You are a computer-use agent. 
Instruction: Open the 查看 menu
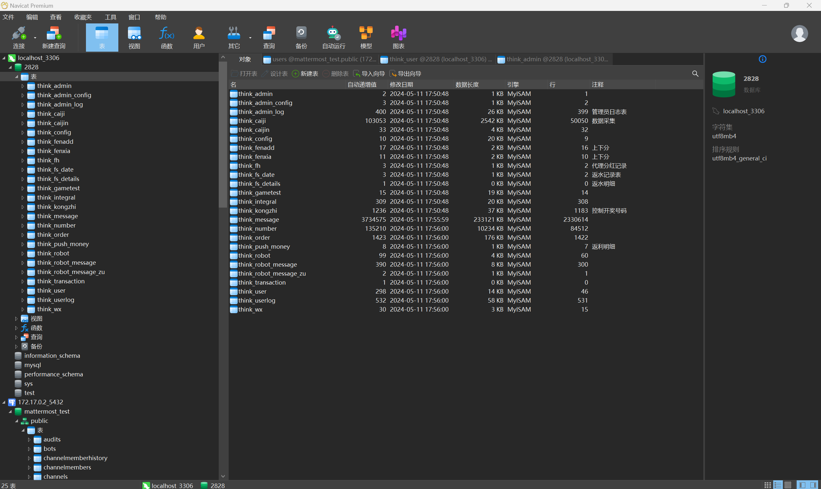tap(56, 17)
